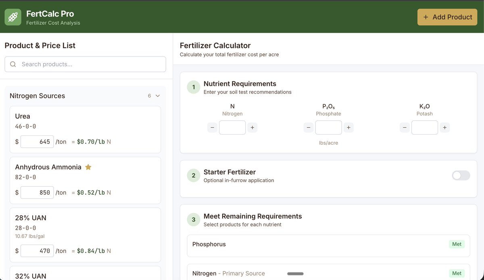
Task: Click the 10.67 lbs/gal density text
Action: [30, 236]
